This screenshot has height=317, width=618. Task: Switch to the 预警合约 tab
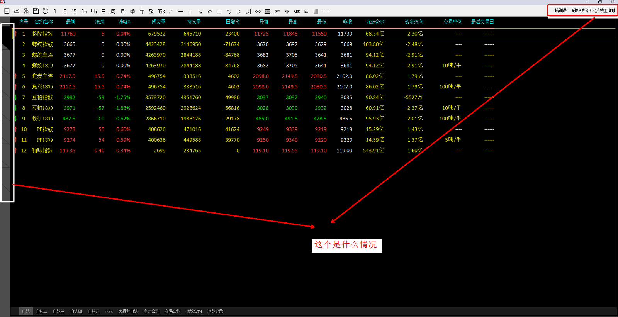click(x=194, y=311)
